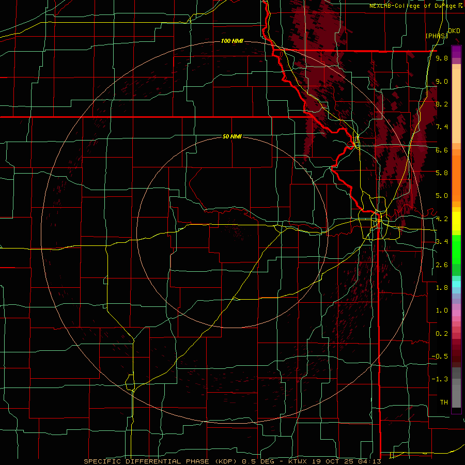Select the purple top of color scale

[x=456, y=52]
